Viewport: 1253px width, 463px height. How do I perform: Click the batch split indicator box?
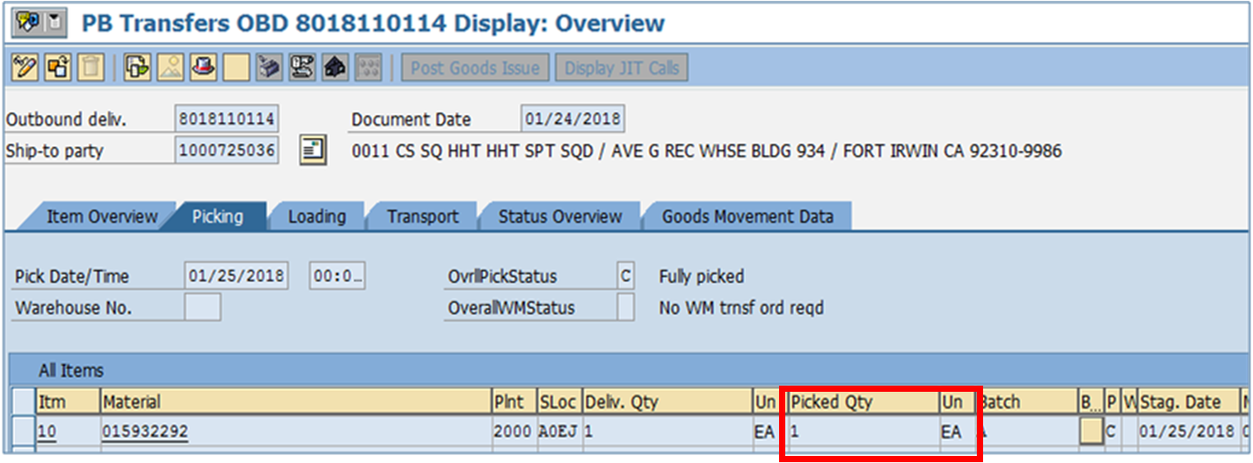tap(1090, 431)
